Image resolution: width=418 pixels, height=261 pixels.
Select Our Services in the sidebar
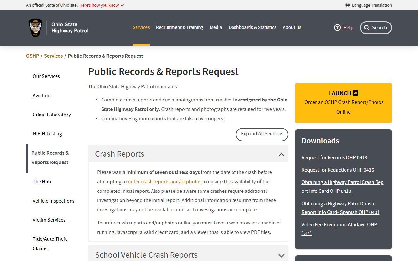(46, 76)
